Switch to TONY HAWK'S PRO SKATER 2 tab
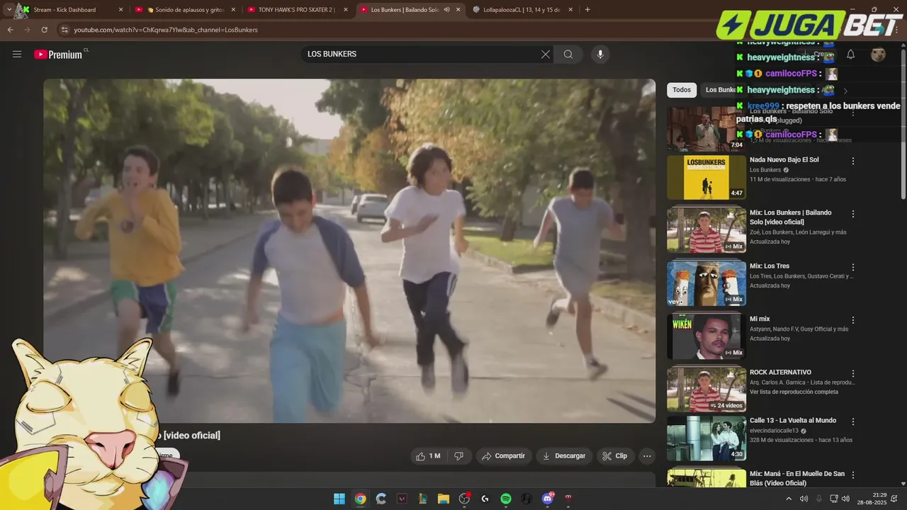Image resolution: width=907 pixels, height=510 pixels. pyautogui.click(x=297, y=10)
